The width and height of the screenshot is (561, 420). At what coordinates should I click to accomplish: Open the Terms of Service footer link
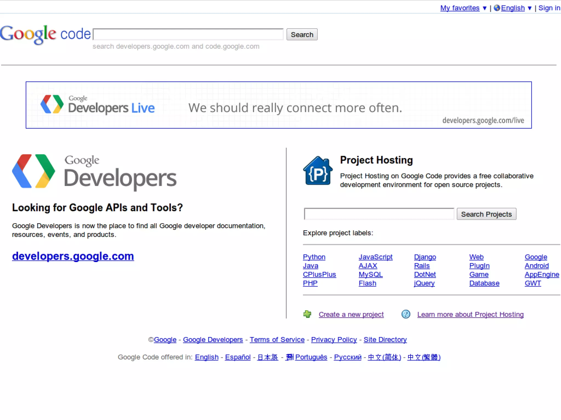(x=277, y=340)
